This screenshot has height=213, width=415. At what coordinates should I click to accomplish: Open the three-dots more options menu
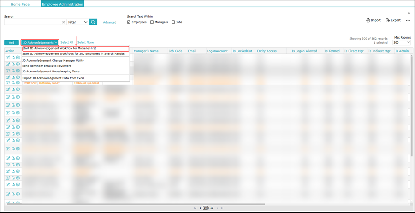click(x=408, y=20)
